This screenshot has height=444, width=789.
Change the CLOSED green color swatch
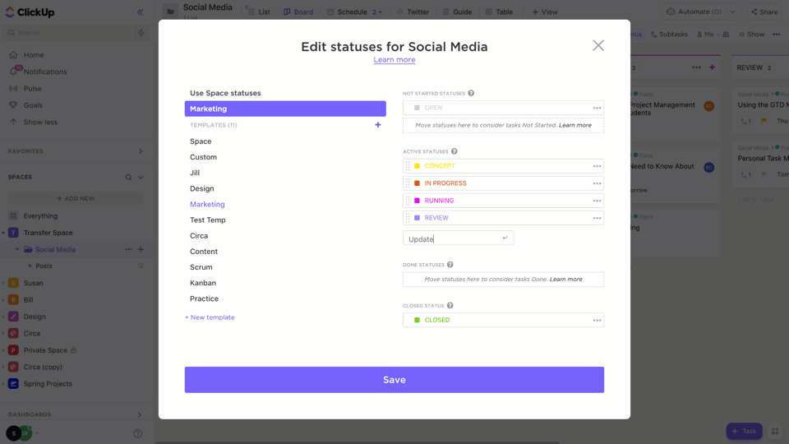[417, 320]
